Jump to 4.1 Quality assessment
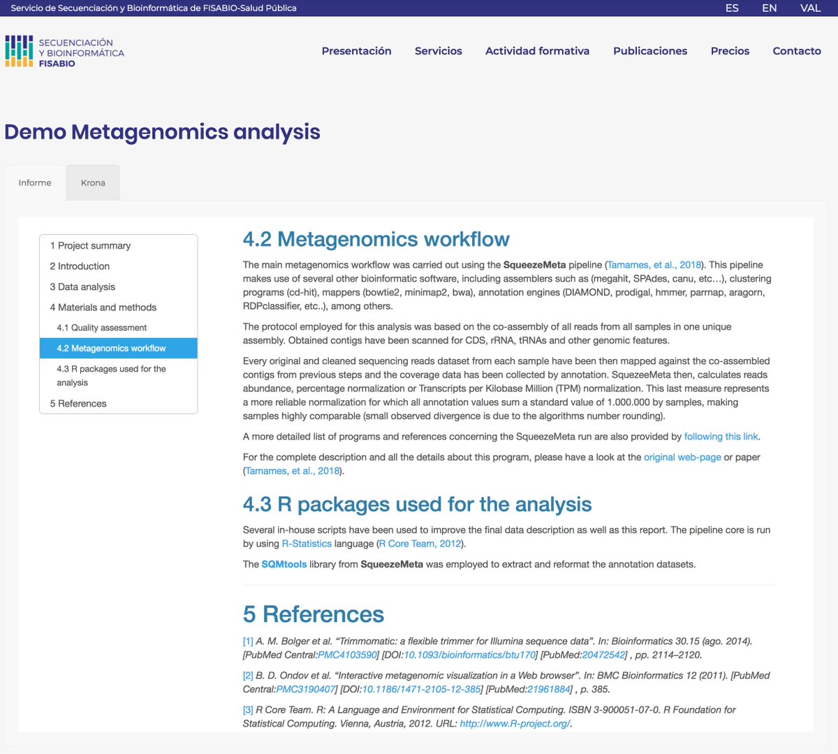838x754 pixels. pos(119,328)
